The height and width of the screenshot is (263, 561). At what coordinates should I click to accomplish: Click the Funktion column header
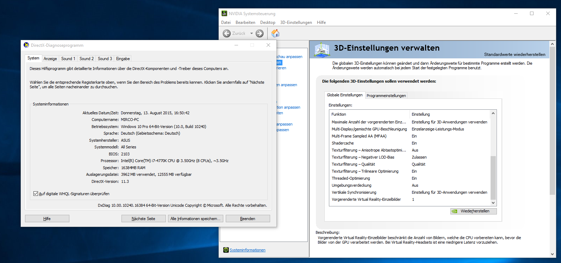(369, 114)
